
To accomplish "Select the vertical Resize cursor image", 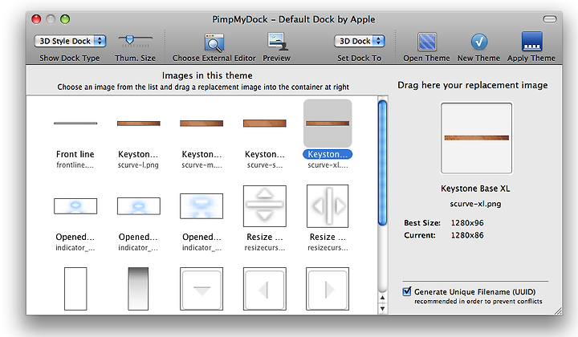I will click(265, 206).
